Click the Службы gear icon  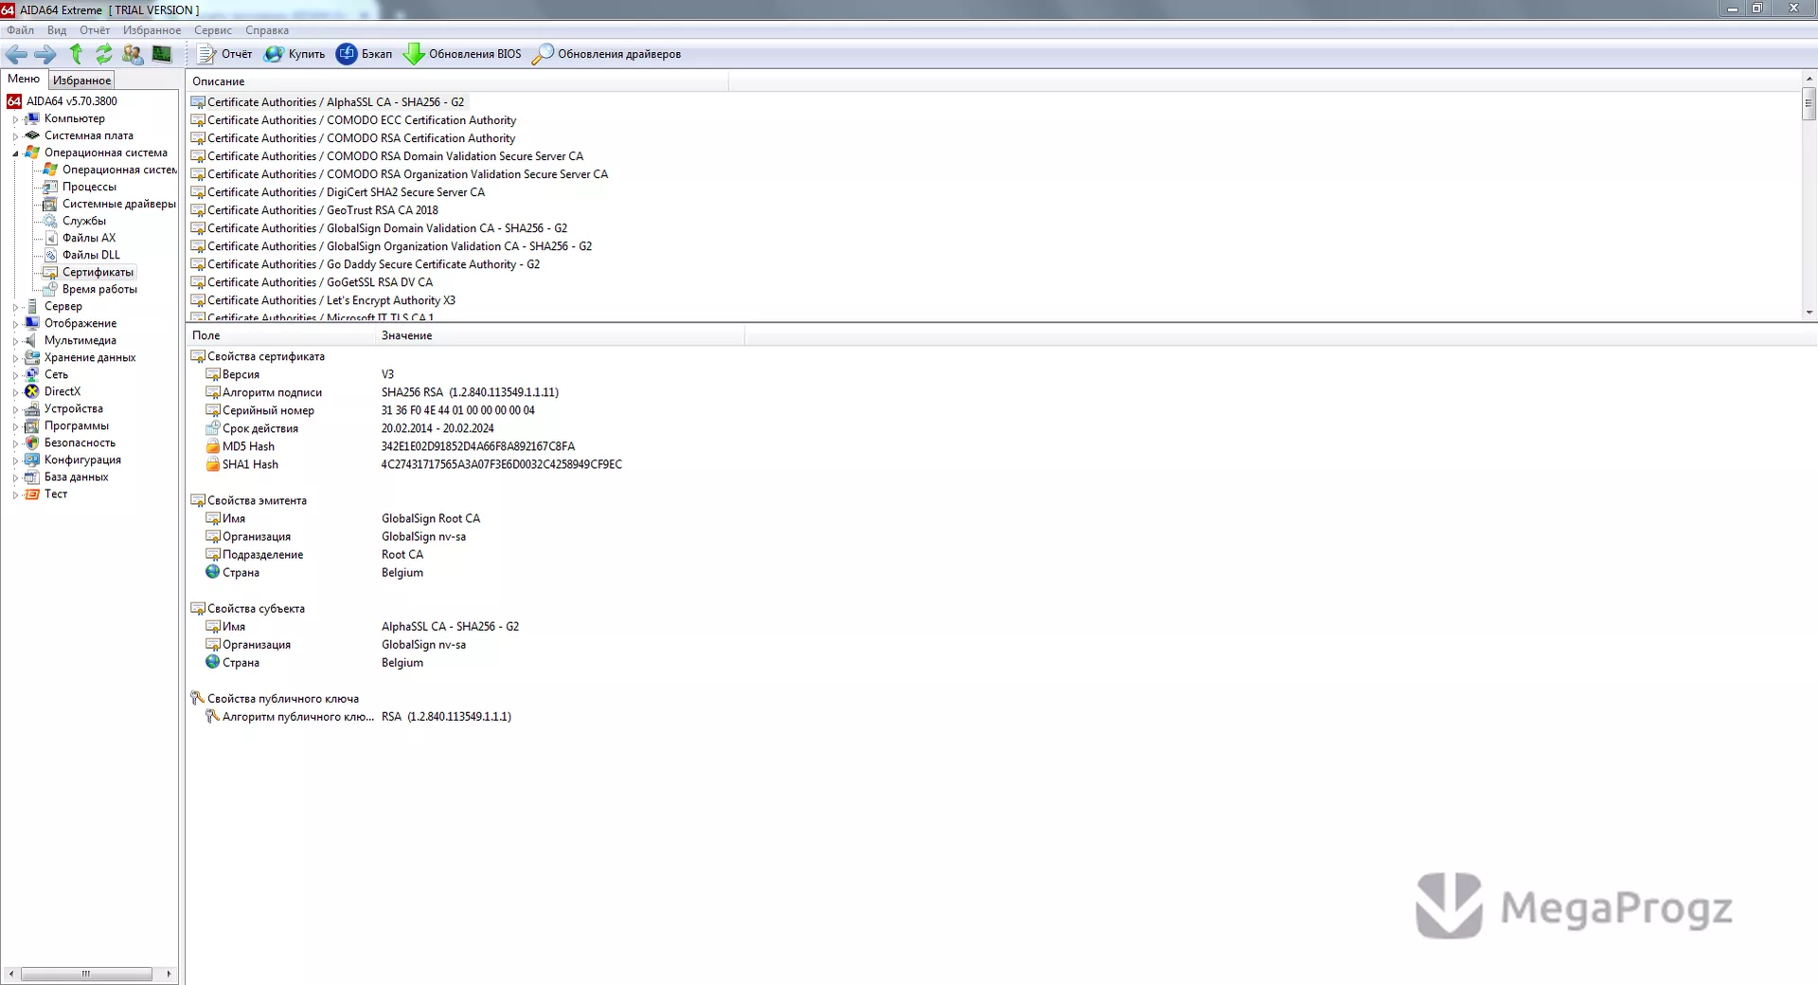[x=50, y=221]
